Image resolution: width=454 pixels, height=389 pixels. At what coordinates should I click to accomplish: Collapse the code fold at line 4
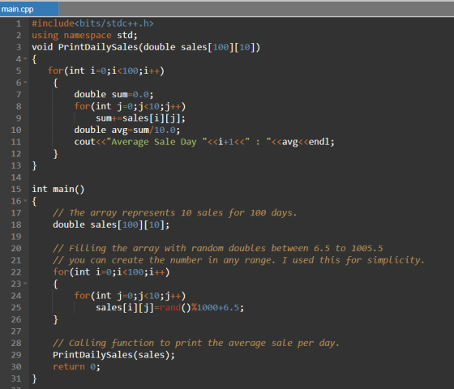coord(25,58)
